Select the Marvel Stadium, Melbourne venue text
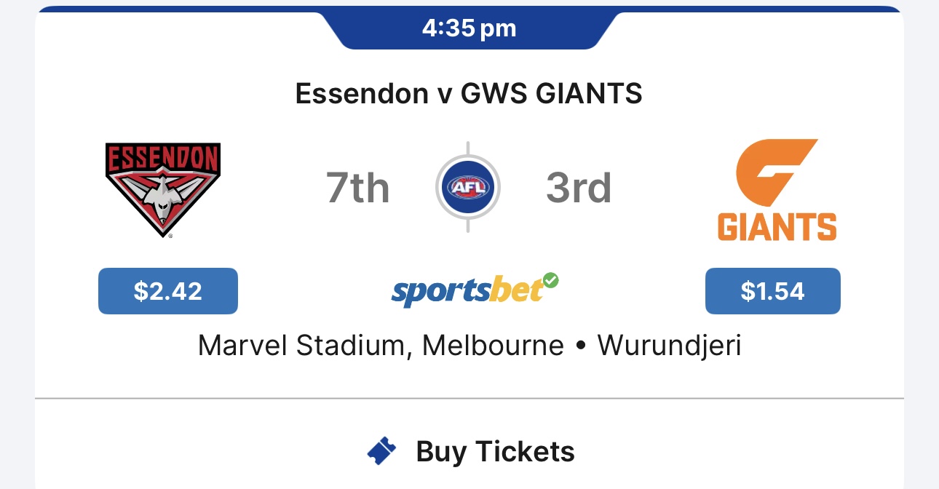The image size is (939, 489). point(381,346)
